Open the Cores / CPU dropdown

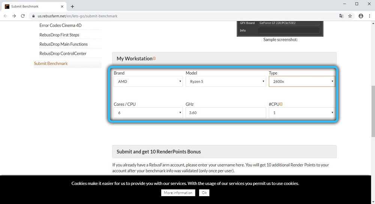148,112
